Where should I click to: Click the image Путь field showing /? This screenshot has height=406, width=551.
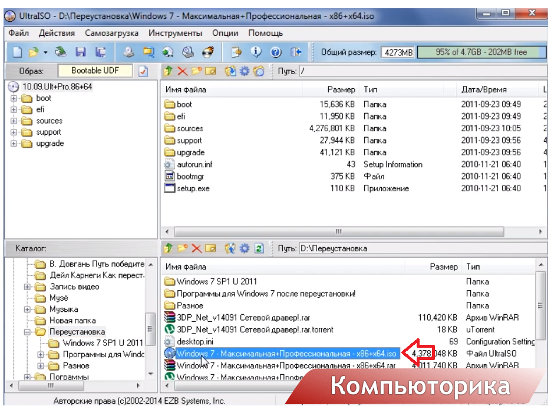tap(423, 71)
